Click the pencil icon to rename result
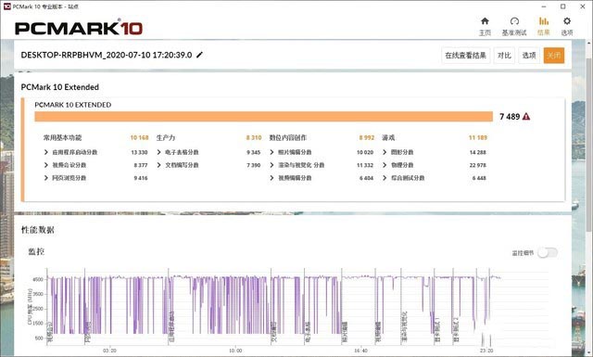 point(200,55)
